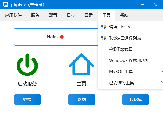Choose 编辑 Hosts from the tools menu
The image size is (163, 115).
click(130, 27)
